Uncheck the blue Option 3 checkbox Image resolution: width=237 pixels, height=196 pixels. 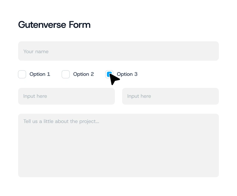pyautogui.click(x=109, y=74)
